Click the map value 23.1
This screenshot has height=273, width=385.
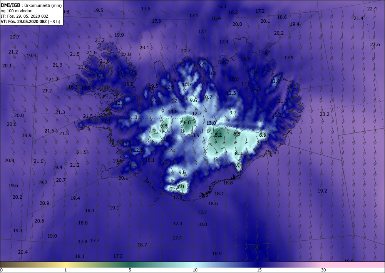click(x=144, y=48)
